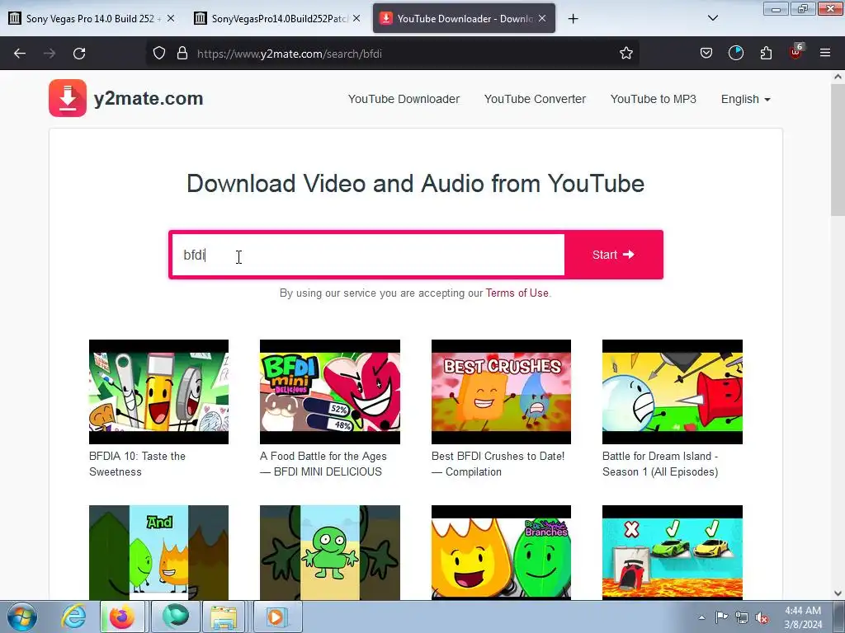Click the uBlock Origin extension icon
The height and width of the screenshot is (633, 845).
795,53
